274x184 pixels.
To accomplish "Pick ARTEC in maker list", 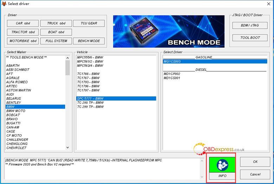I will coord(35,86).
